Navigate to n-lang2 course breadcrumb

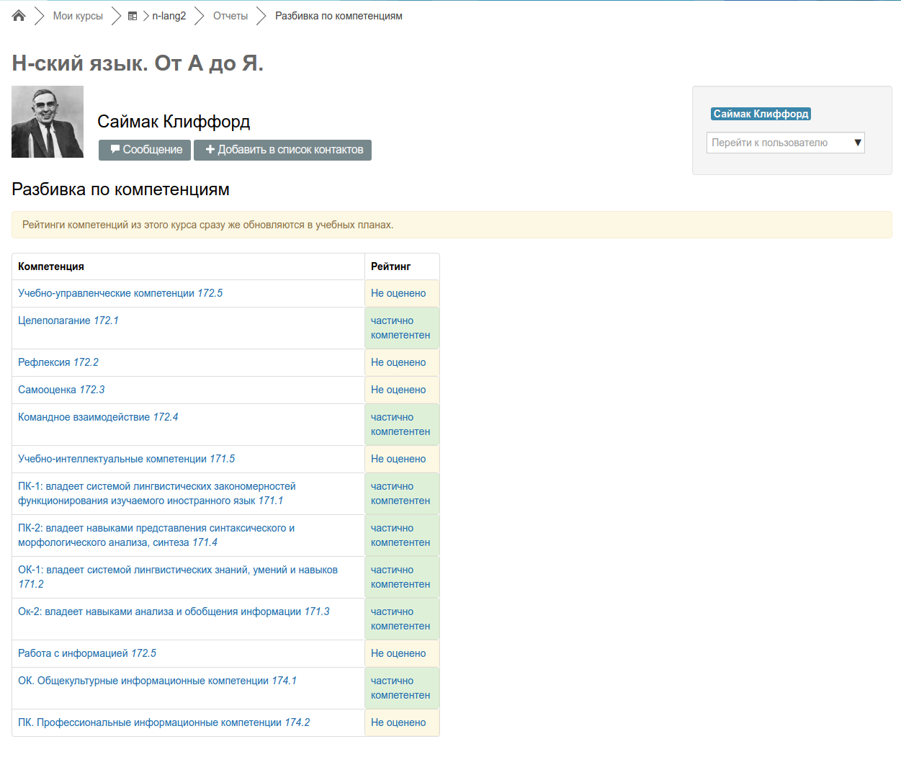(169, 16)
